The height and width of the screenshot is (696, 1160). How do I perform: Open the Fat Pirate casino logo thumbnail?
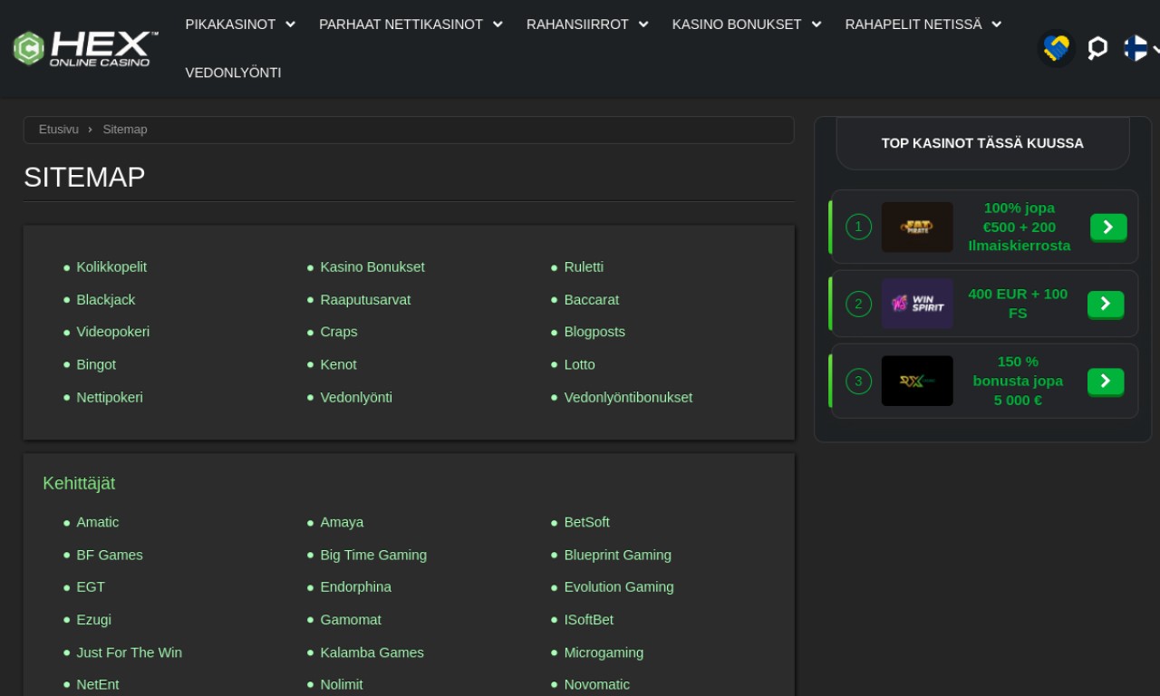tap(917, 227)
